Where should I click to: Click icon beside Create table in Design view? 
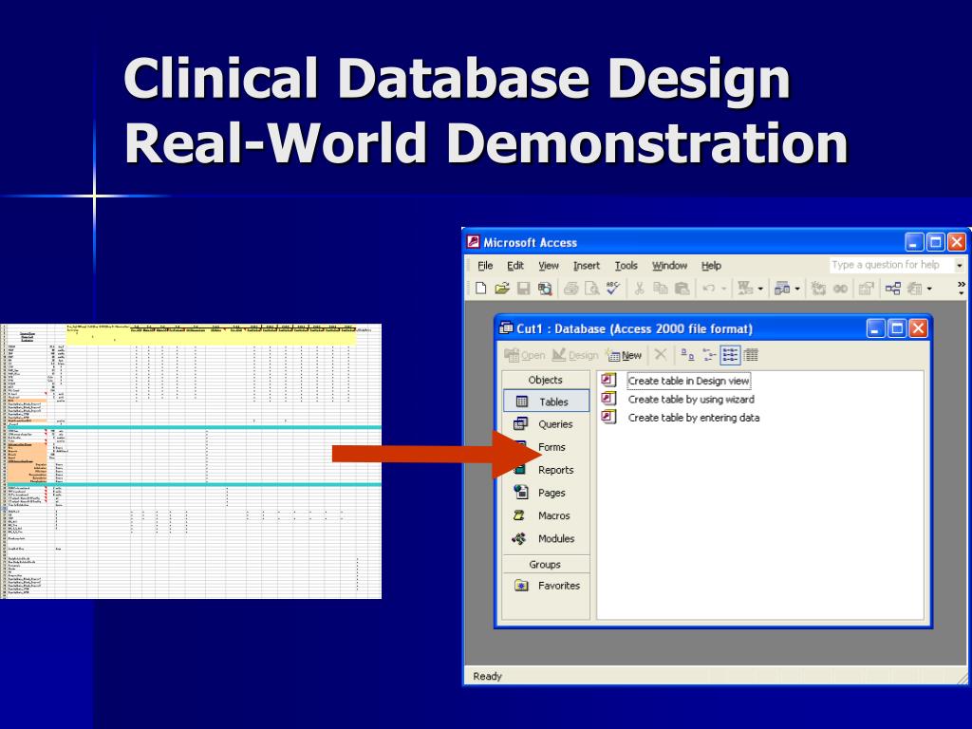click(608, 380)
